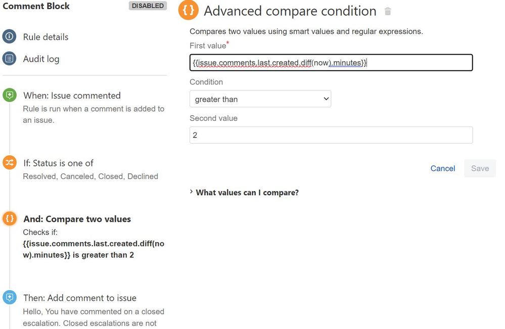The width and height of the screenshot is (505, 329).
Task: Click the Second value input field
Action: 331,135
